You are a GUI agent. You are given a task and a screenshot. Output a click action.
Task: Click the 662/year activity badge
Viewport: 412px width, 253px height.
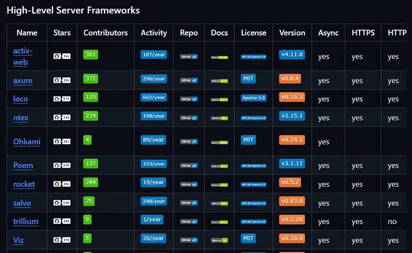click(x=154, y=97)
